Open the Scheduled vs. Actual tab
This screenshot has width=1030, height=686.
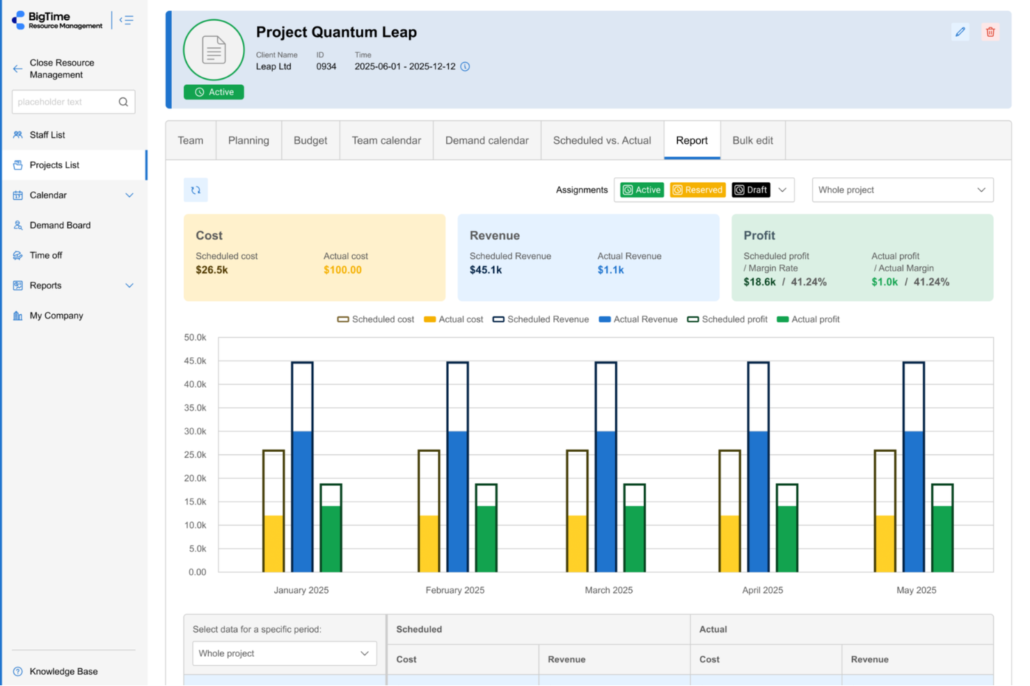click(x=602, y=140)
